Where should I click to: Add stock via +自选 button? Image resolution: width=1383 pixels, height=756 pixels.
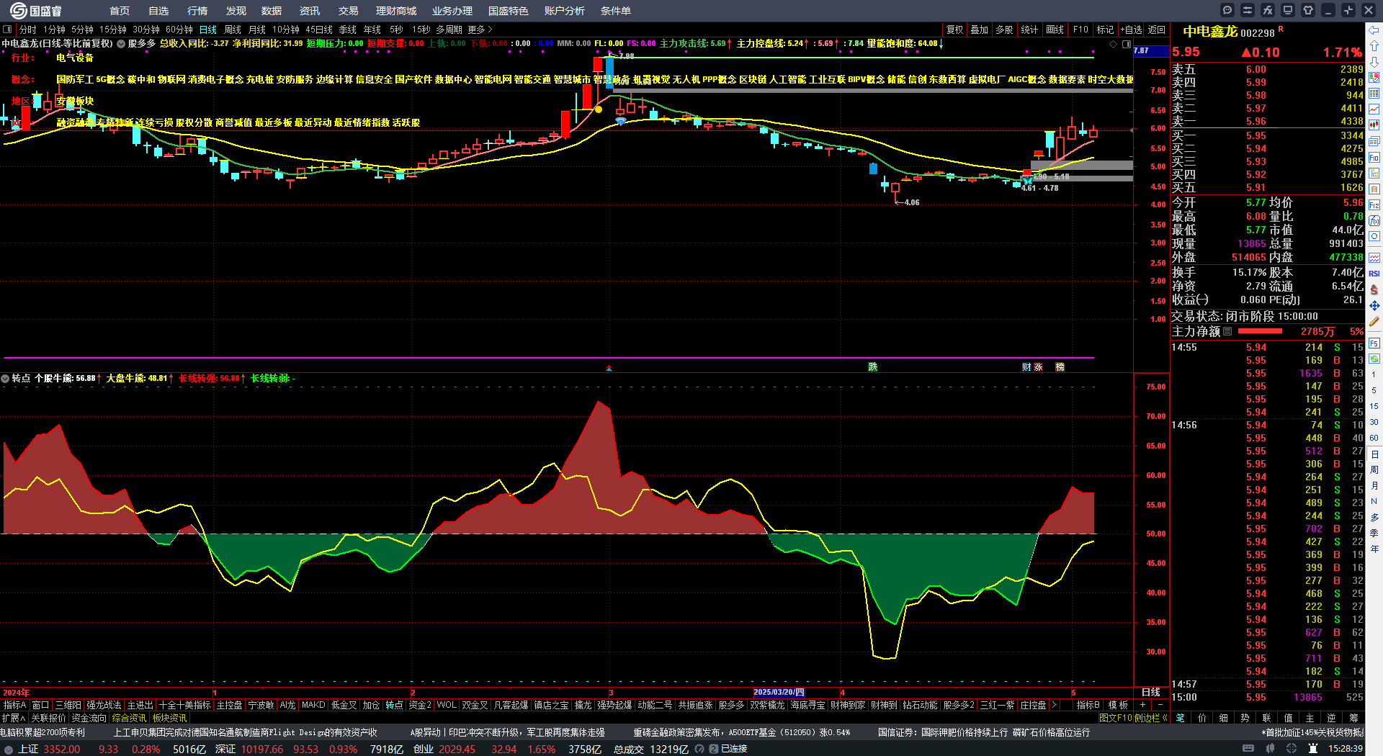tap(1132, 30)
